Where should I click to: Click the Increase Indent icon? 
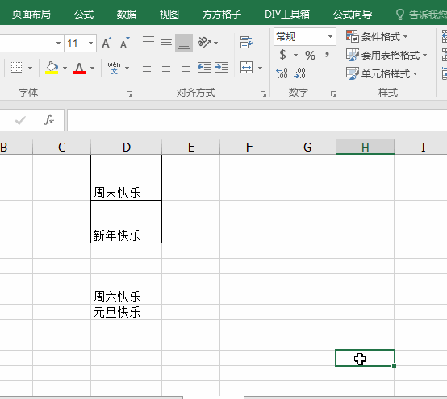point(222,68)
